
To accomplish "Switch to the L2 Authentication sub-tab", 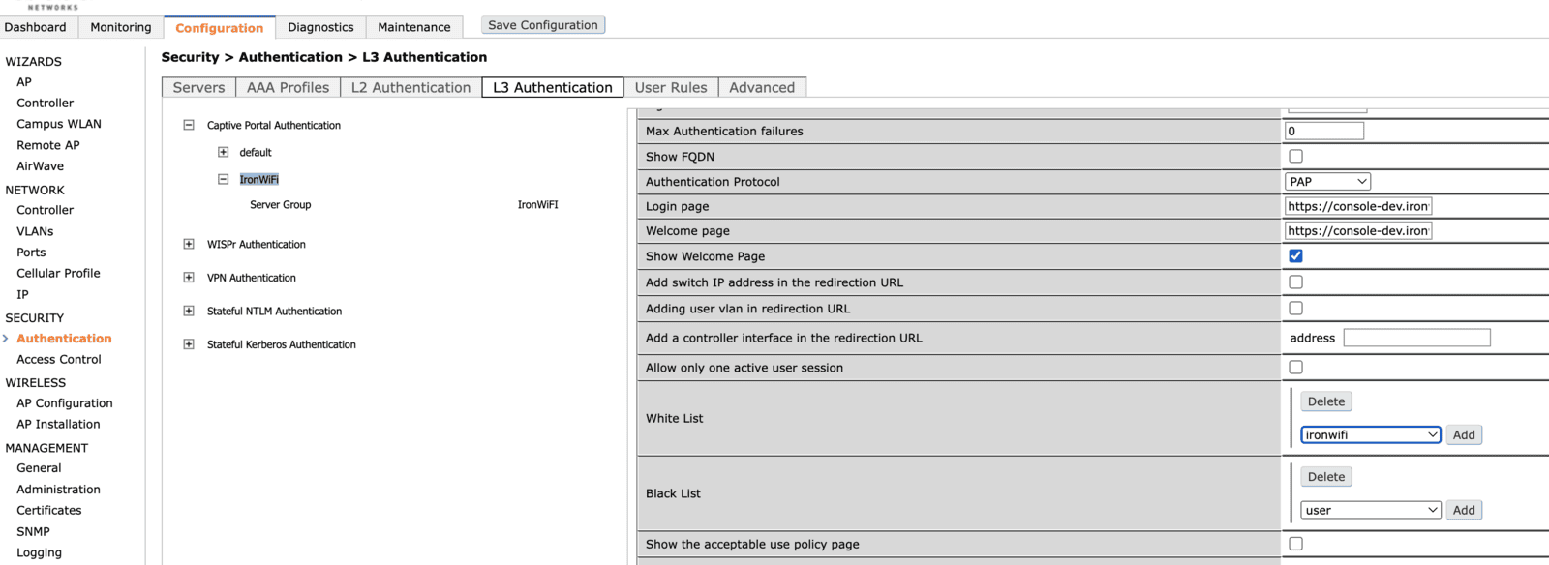I will 410,87.
